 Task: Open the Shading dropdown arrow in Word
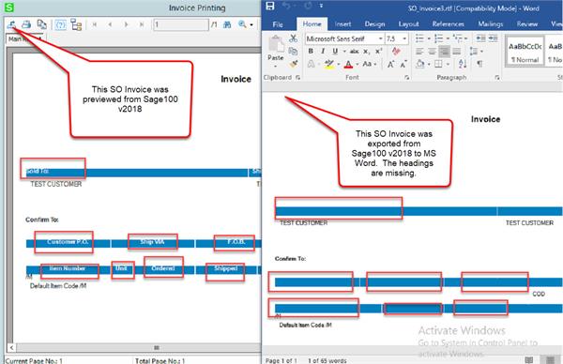click(x=429, y=64)
